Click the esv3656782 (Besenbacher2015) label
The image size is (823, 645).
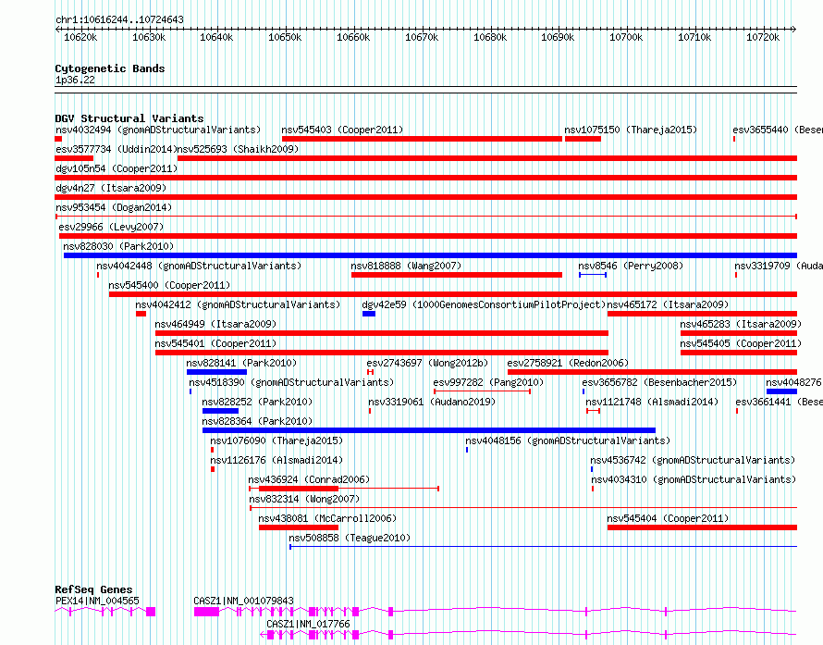tap(659, 382)
